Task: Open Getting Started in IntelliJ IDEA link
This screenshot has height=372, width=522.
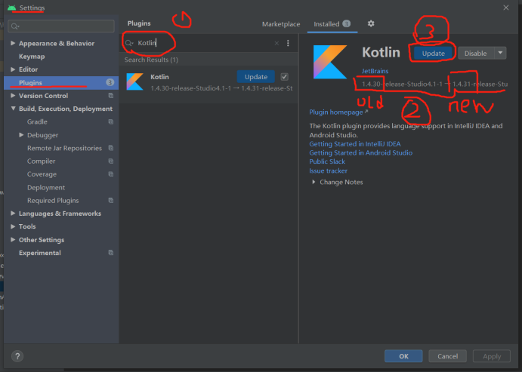Action: coord(355,144)
